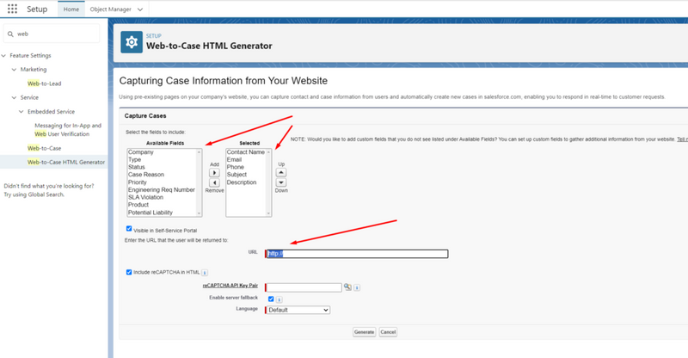Select Potential Liability in Available Fields

pos(150,213)
